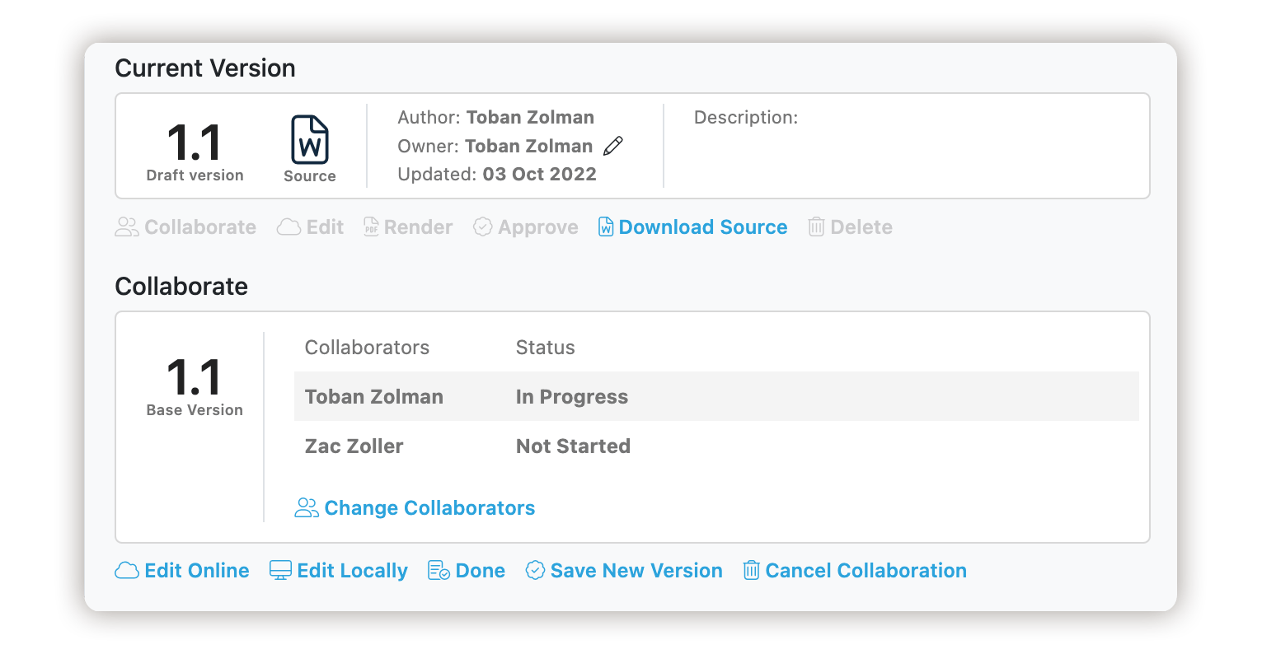
Task: Choose Edit Locally
Action: tap(352, 571)
